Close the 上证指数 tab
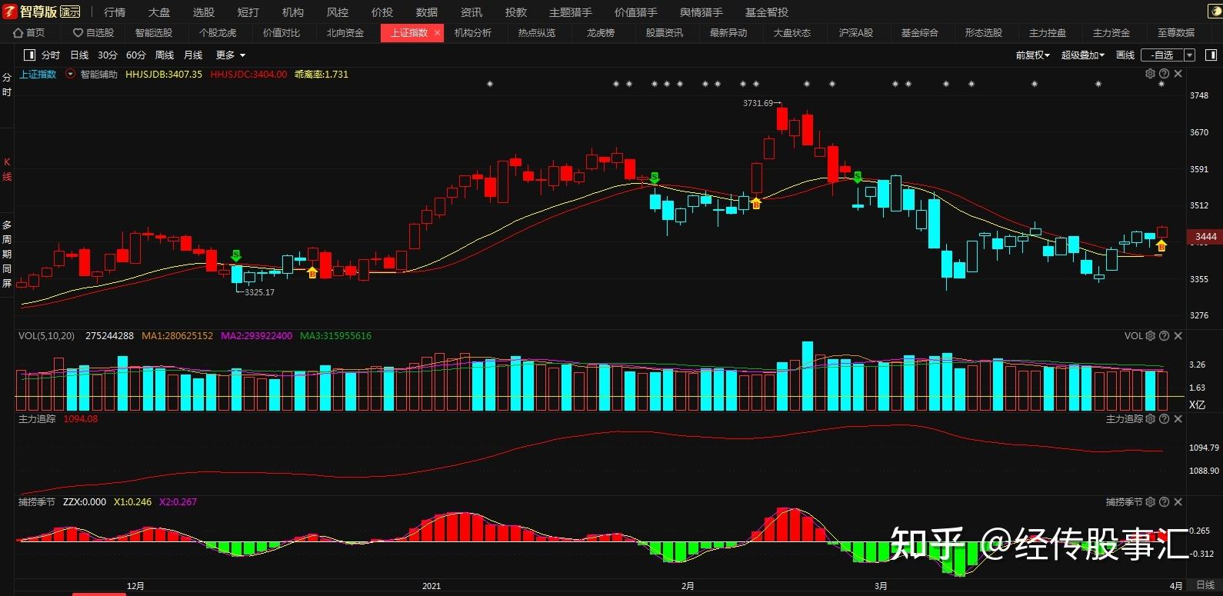Viewport: 1223px width, 596px height. pyautogui.click(x=437, y=33)
